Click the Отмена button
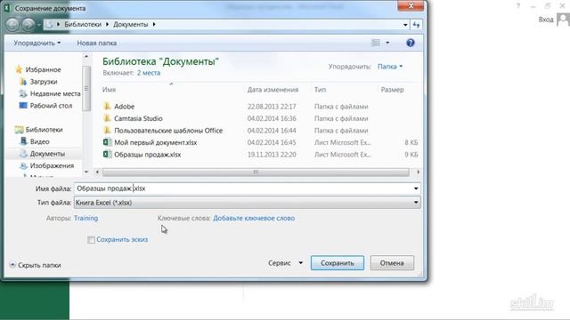Image resolution: width=570 pixels, height=320 pixels. click(x=392, y=263)
